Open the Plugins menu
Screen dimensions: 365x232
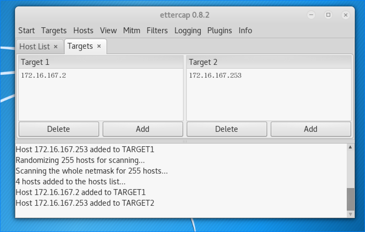pyautogui.click(x=219, y=31)
